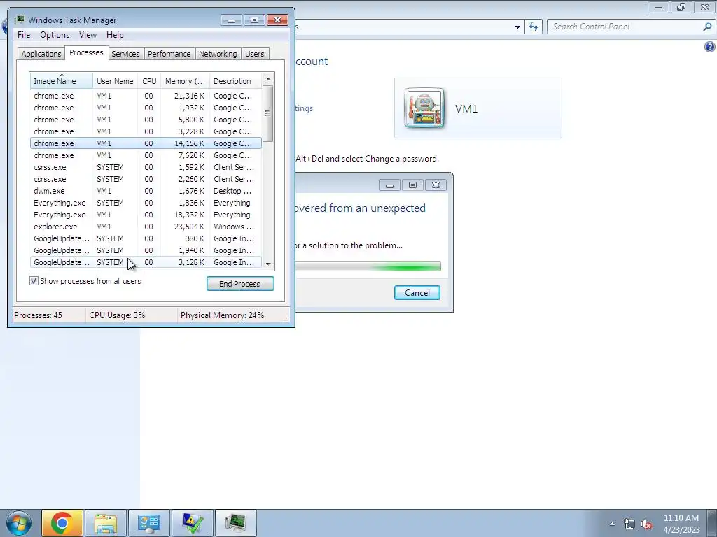Click the Task Manager title bar icon

19,20
